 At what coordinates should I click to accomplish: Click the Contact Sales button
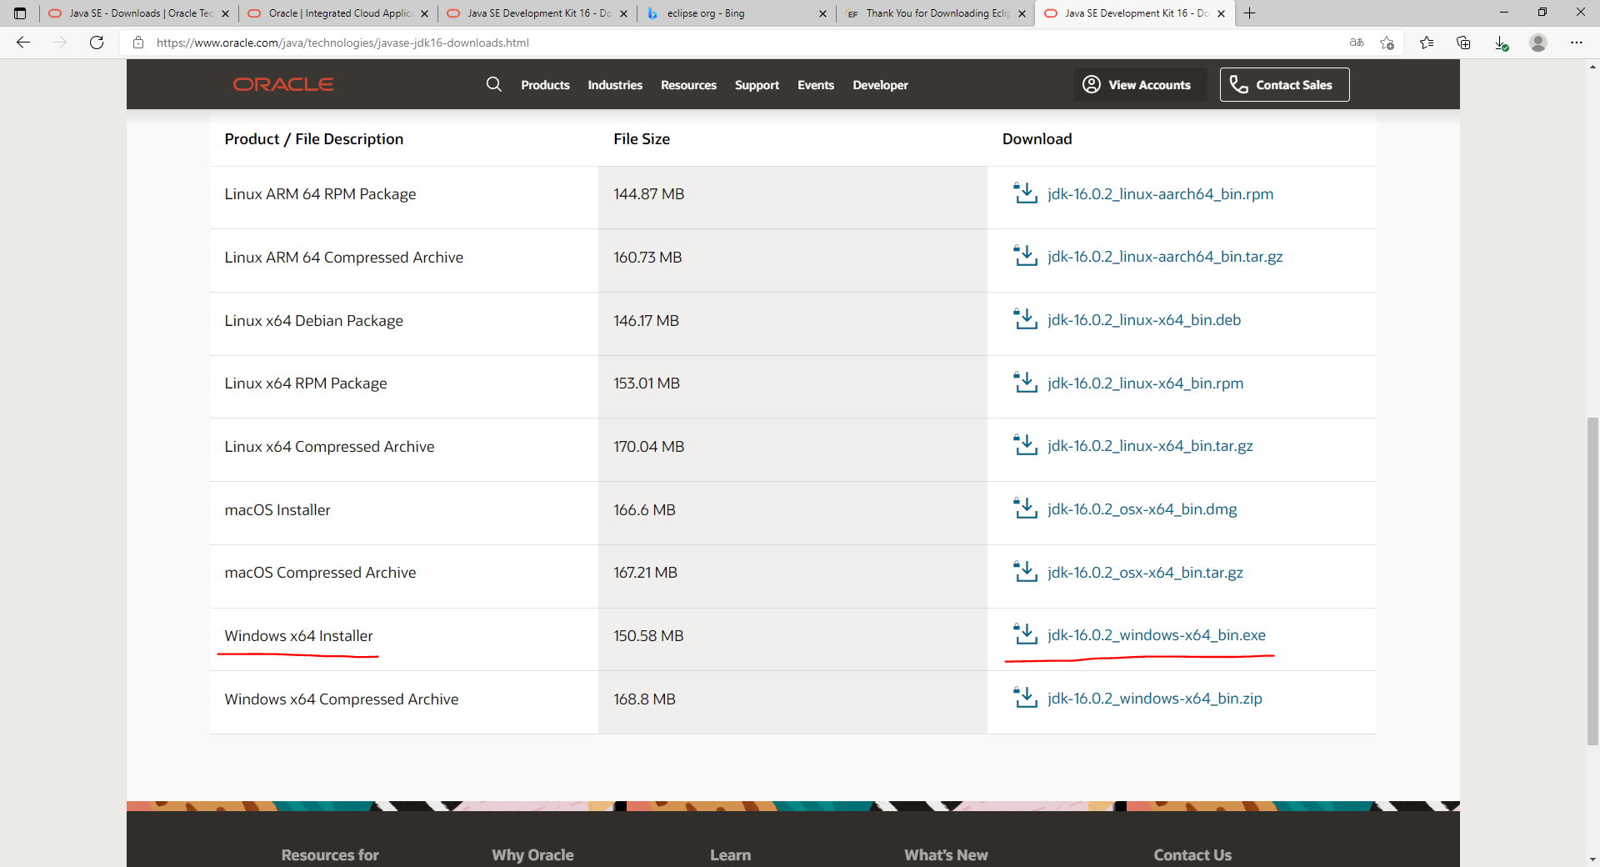click(1284, 84)
